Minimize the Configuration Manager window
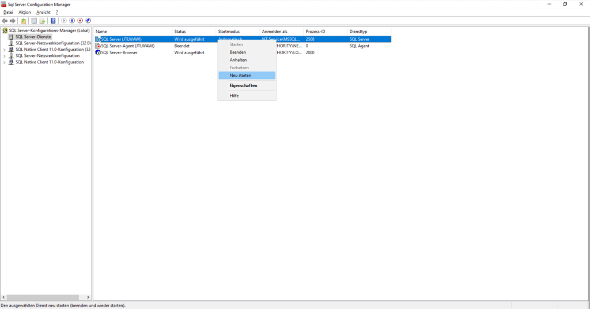Viewport: 590px width, 309px height. (549, 4)
